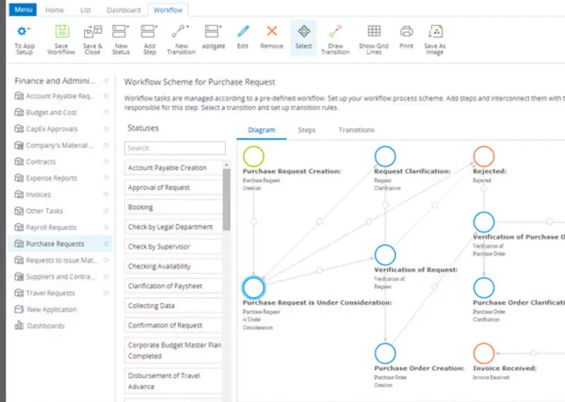Select Account Payable Creation status
565x402 pixels.
[x=173, y=168]
